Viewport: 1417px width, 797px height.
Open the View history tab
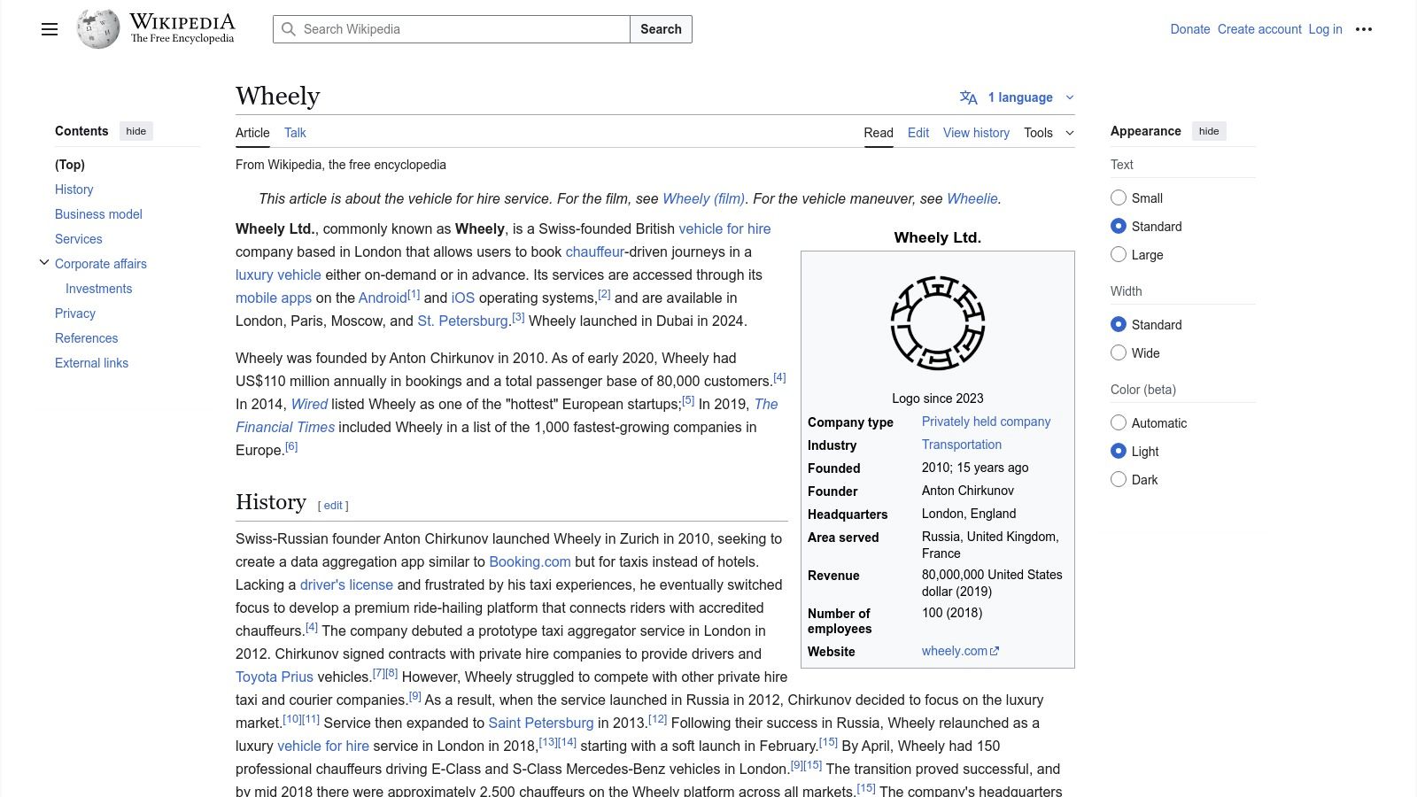(x=976, y=133)
